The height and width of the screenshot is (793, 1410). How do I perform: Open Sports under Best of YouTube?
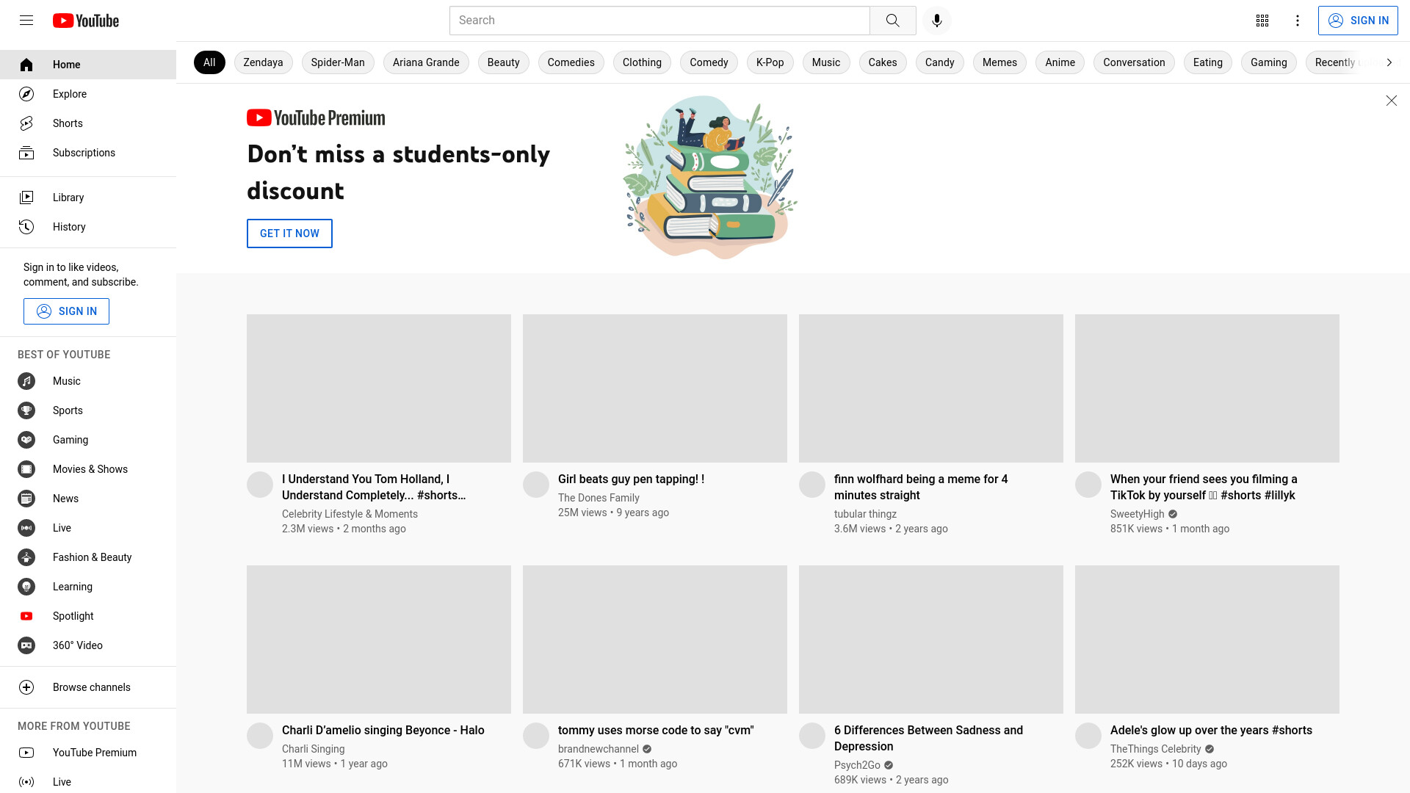coord(88,410)
